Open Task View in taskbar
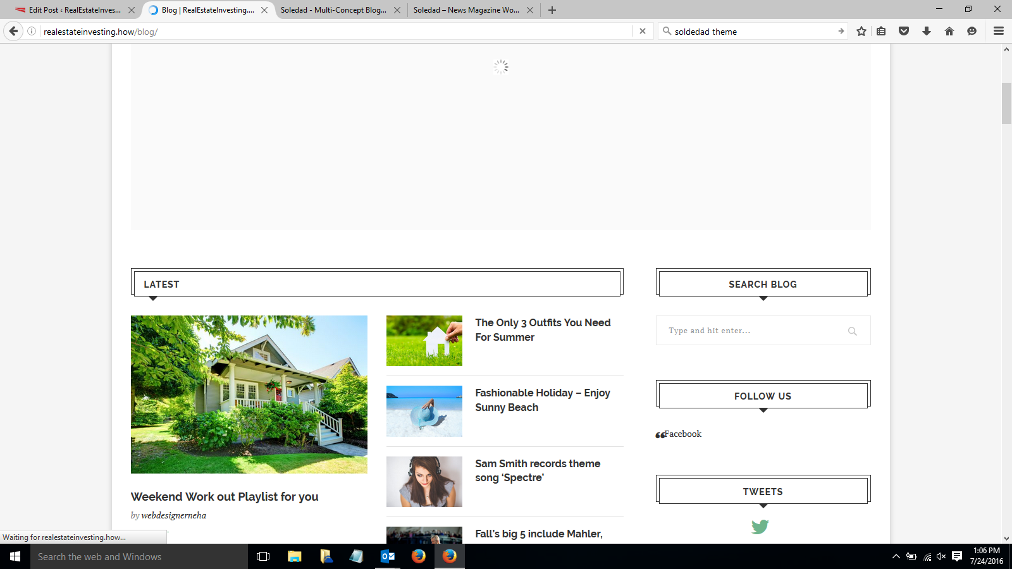 click(x=263, y=556)
